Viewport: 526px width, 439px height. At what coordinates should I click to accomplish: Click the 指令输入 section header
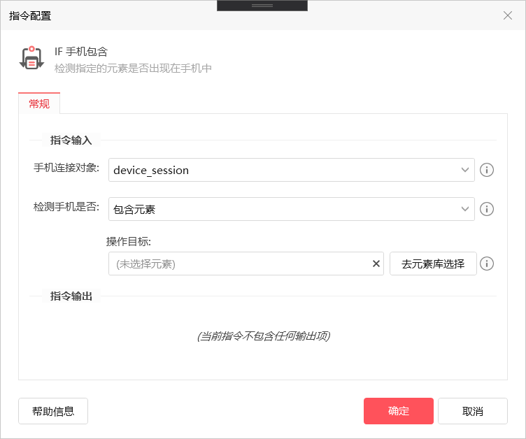click(71, 141)
